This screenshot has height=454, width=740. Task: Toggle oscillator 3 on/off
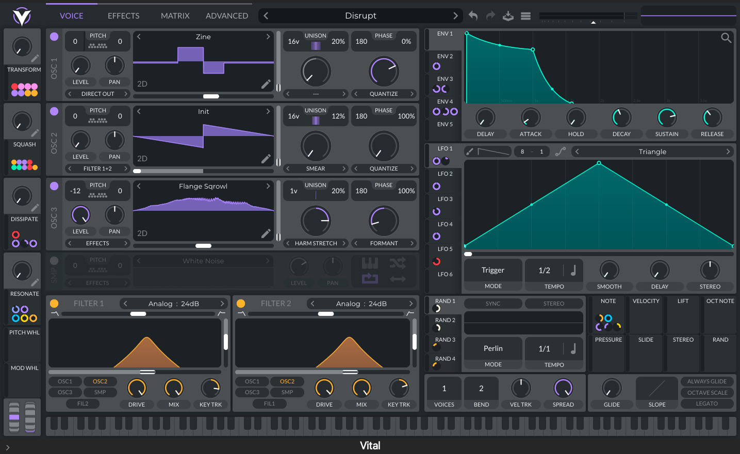54,186
